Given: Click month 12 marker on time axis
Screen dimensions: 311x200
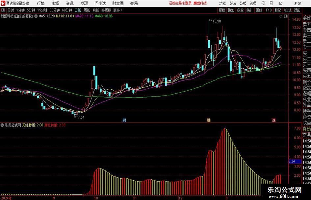Looking at the screenshot, I should 180,198.
